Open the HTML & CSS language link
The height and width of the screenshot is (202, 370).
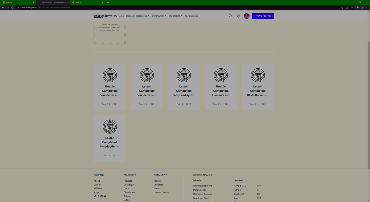tap(240, 186)
